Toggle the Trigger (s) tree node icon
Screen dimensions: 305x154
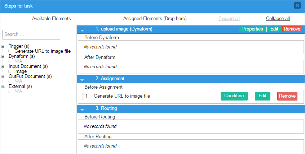3,46
